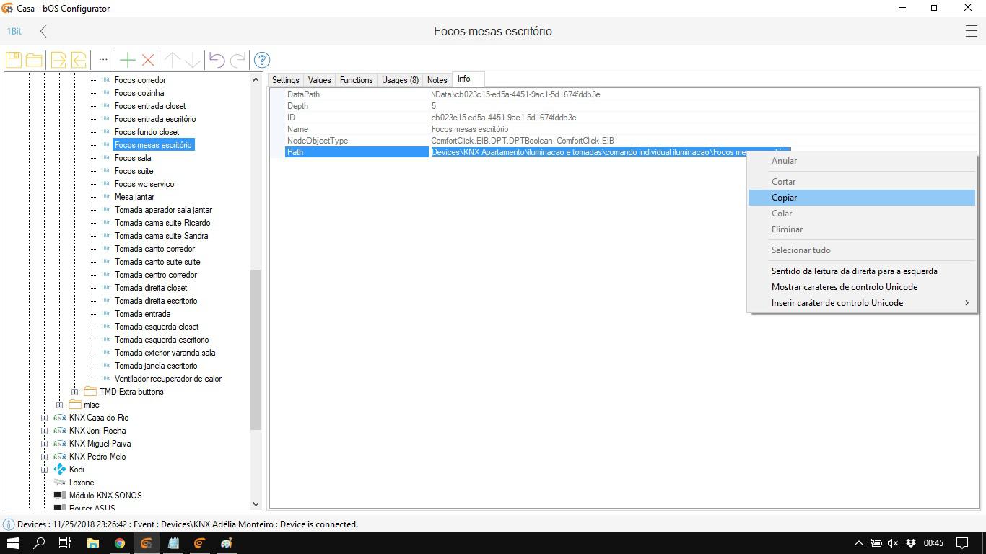Screen dimensions: 986x554
Task: Click the Export document arrow icon
Action: click(58, 60)
